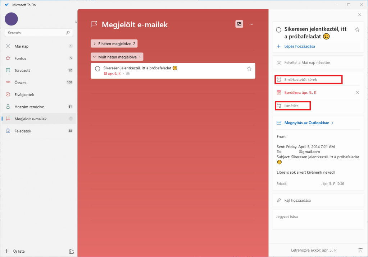Remove due date with X next to Esedékes

[357, 92]
